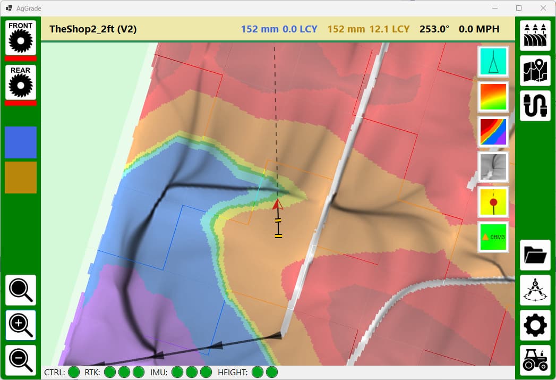Click the pipe and cable connector icon
Screen dimensions: 556x380
(x=535, y=106)
